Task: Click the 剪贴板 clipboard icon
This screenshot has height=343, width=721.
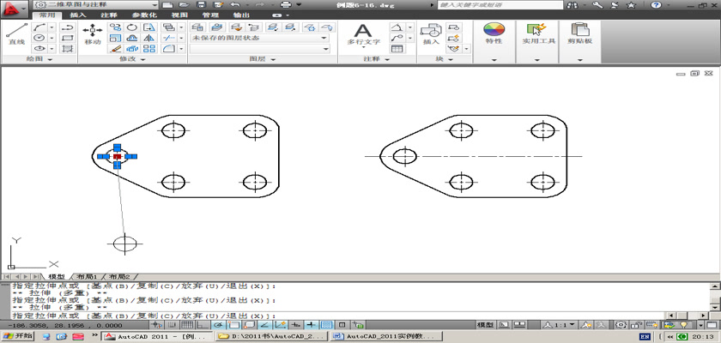Action: pyautogui.click(x=584, y=33)
